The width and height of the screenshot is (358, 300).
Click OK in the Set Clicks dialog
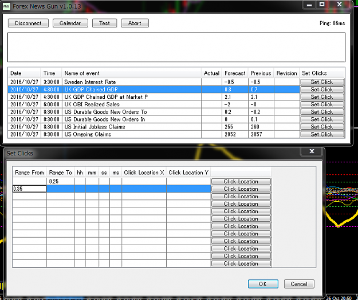pos(263,284)
